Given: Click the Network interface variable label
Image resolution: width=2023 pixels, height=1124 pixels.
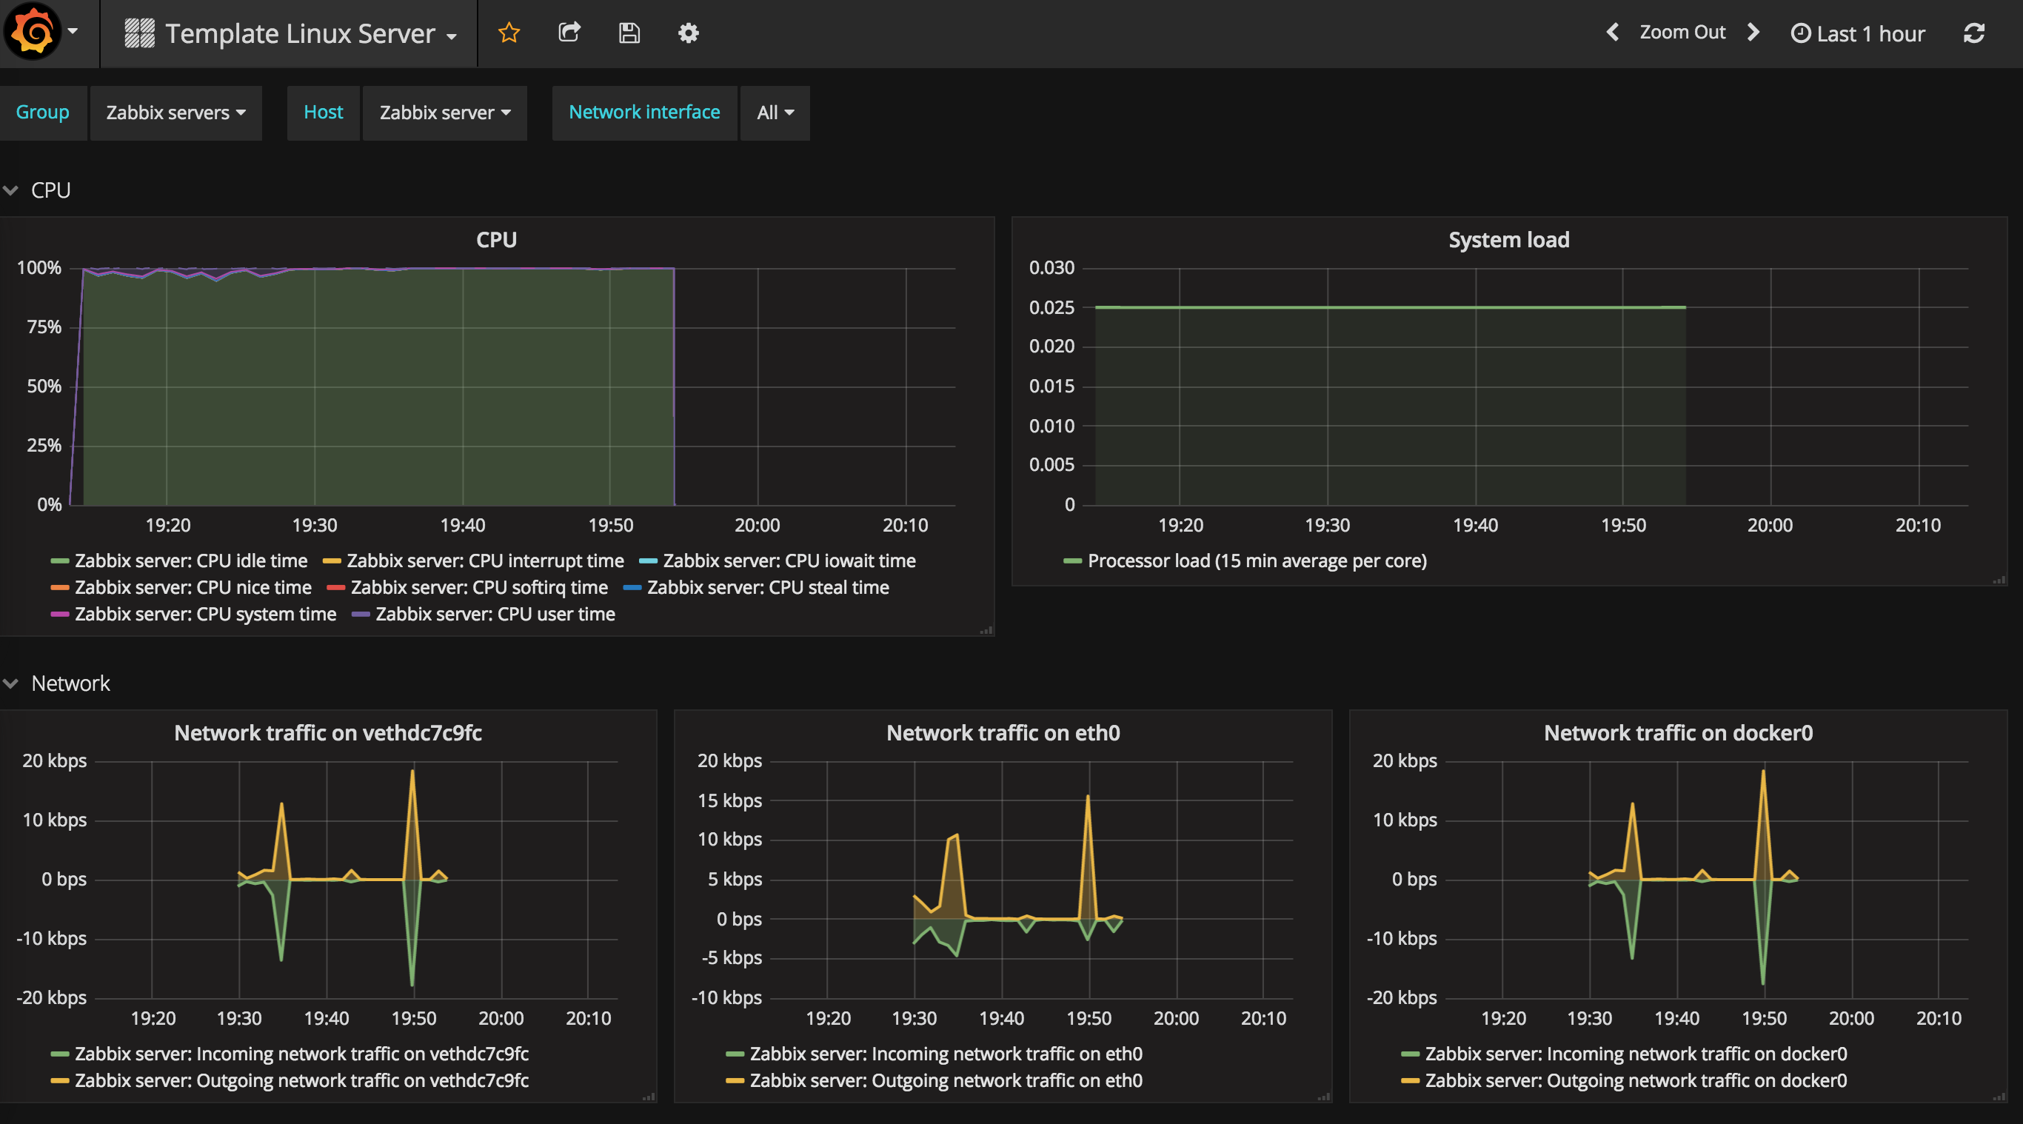Looking at the screenshot, I should 644,113.
